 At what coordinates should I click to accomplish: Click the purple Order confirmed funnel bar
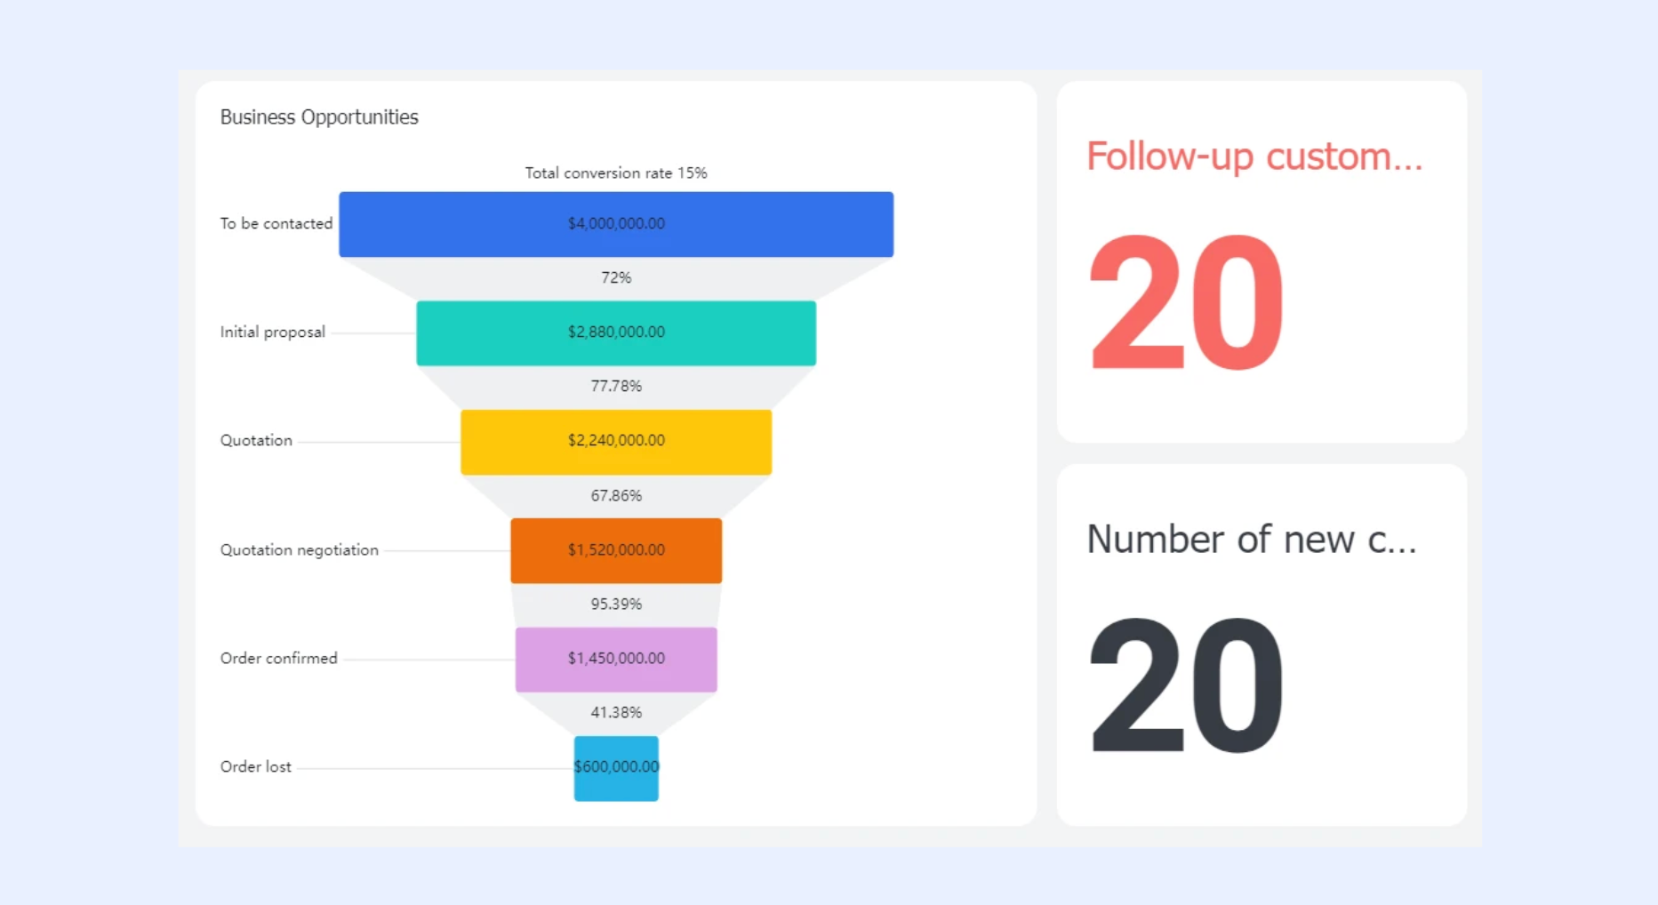coord(616,660)
